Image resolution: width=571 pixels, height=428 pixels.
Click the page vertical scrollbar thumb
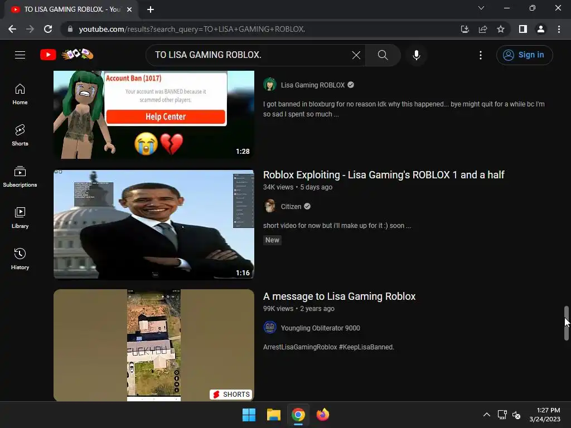567,323
